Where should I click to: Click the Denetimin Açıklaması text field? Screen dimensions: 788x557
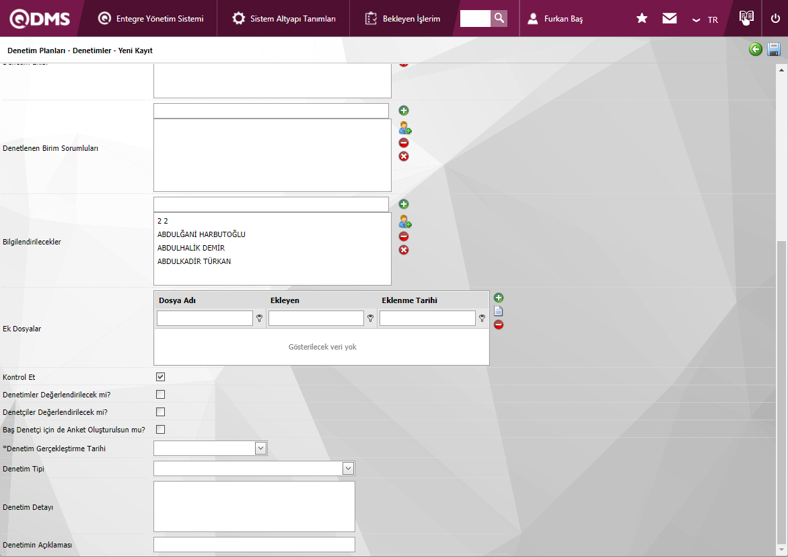254,544
